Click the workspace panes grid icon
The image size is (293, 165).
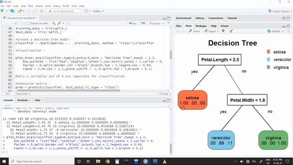[x=86, y=11]
